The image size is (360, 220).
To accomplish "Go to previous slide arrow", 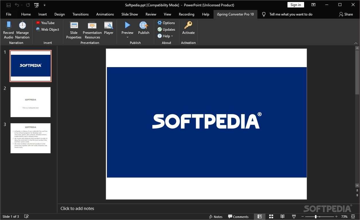I will (357, 190).
